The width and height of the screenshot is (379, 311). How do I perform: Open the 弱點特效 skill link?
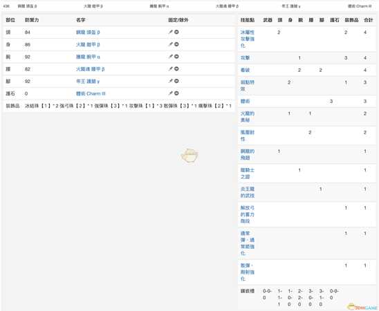(x=248, y=86)
